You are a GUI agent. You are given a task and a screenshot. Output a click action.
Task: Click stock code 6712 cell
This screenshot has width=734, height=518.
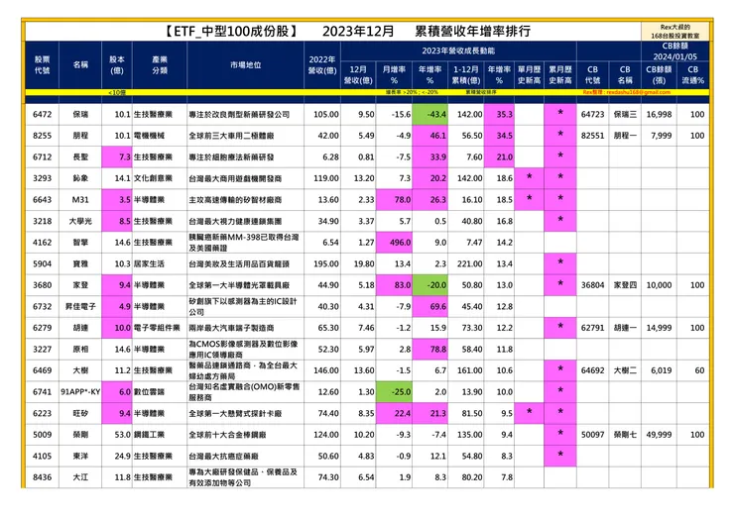(x=42, y=157)
